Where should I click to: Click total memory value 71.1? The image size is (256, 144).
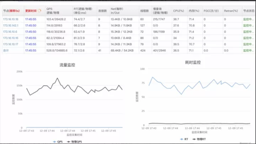(x=191, y=50)
